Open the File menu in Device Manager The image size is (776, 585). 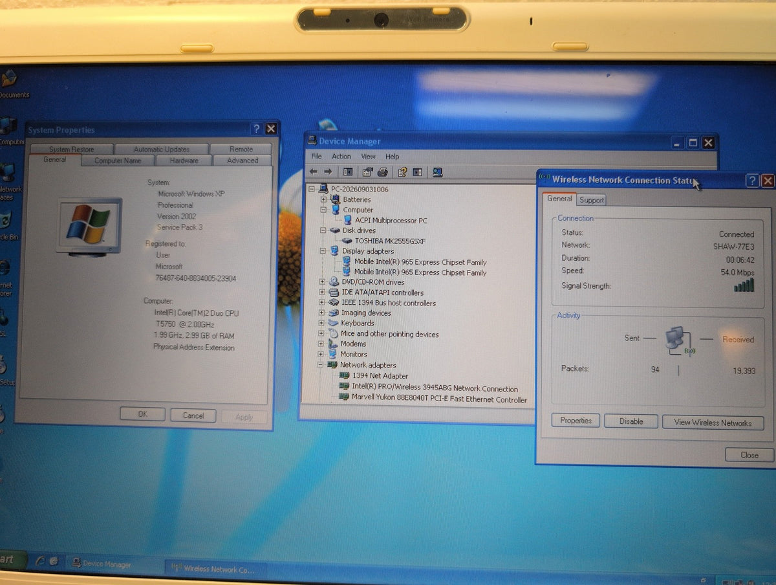tap(316, 157)
